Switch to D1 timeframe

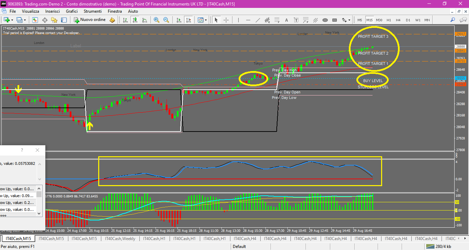(x=408, y=20)
